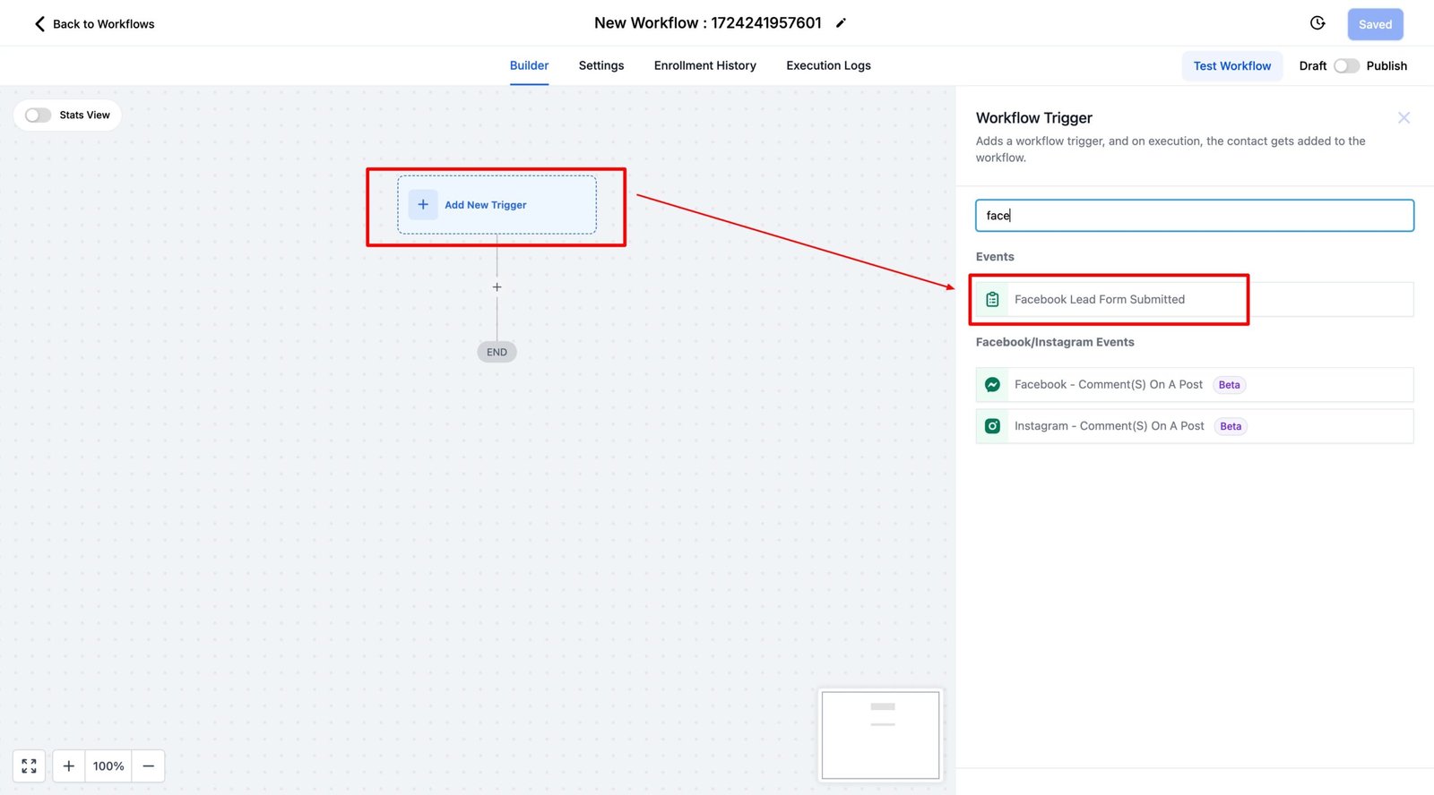Zoom in with the plus icon
Screen dimensions: 1434x795
[x=69, y=766]
